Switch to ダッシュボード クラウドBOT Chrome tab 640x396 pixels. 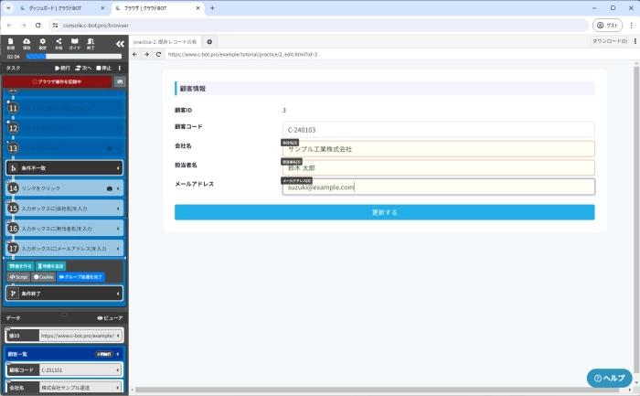click(59, 7)
